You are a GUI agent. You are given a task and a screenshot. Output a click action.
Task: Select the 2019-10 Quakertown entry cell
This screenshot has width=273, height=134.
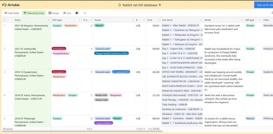[x=32, y=75]
